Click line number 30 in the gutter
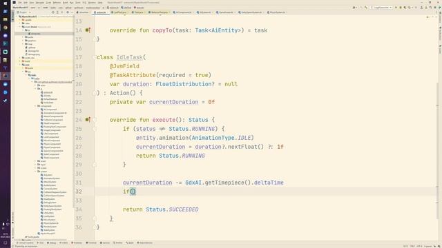Viewport: 442px width, 248px height. click(79, 174)
